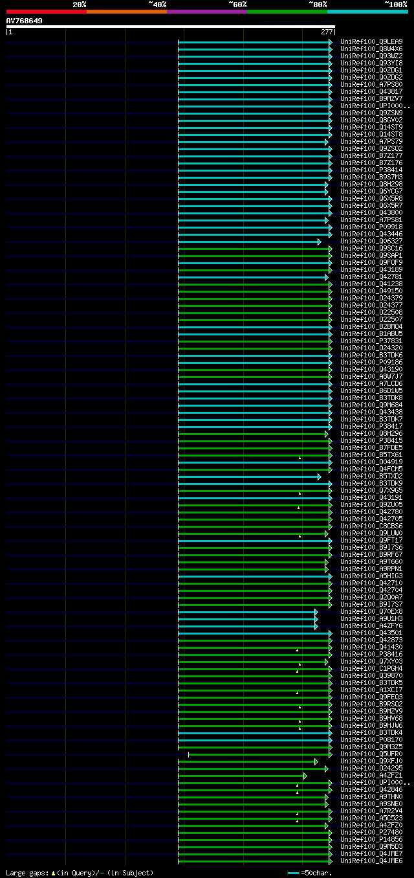414x878 pixels.
Task: Open hit UniRef100_C8CBS6
Action: (x=371, y=526)
